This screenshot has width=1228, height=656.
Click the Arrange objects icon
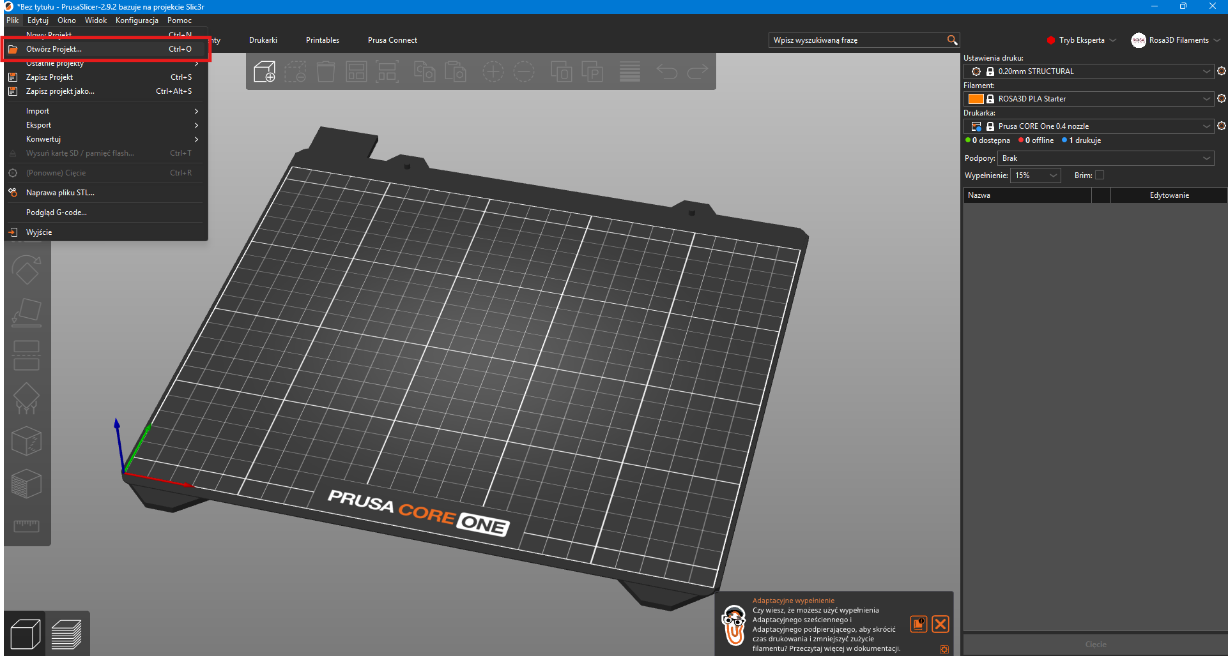357,71
